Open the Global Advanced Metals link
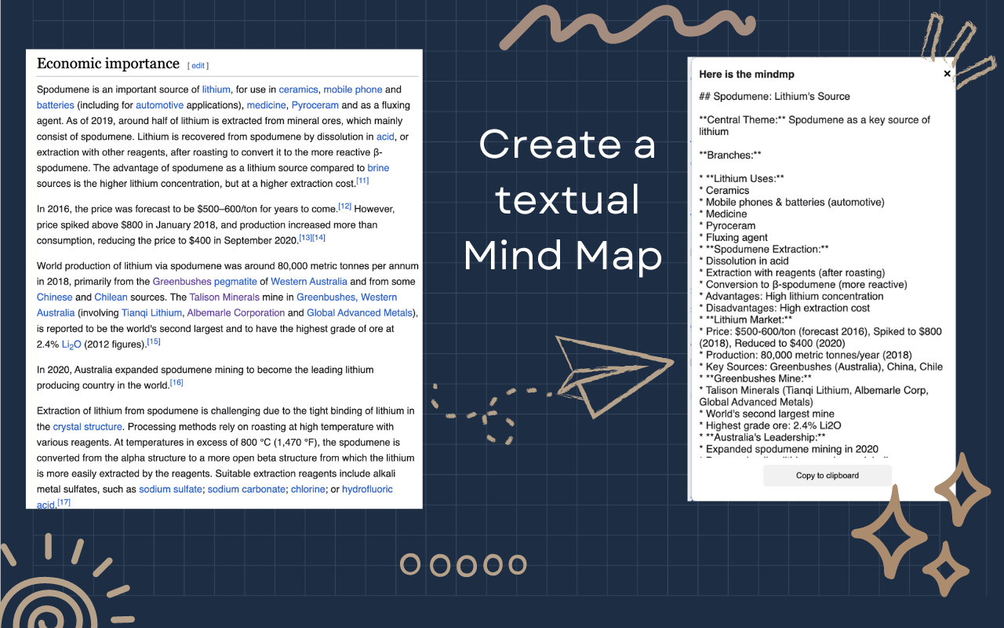Screen dimensions: 1004x628 click(x=361, y=313)
